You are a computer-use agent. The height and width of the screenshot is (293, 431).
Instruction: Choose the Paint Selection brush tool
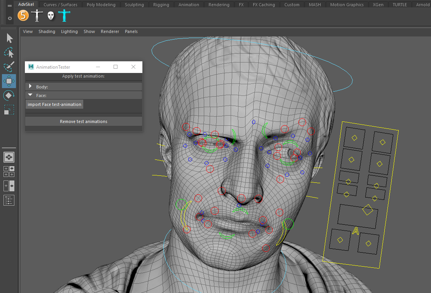[x=9, y=67]
